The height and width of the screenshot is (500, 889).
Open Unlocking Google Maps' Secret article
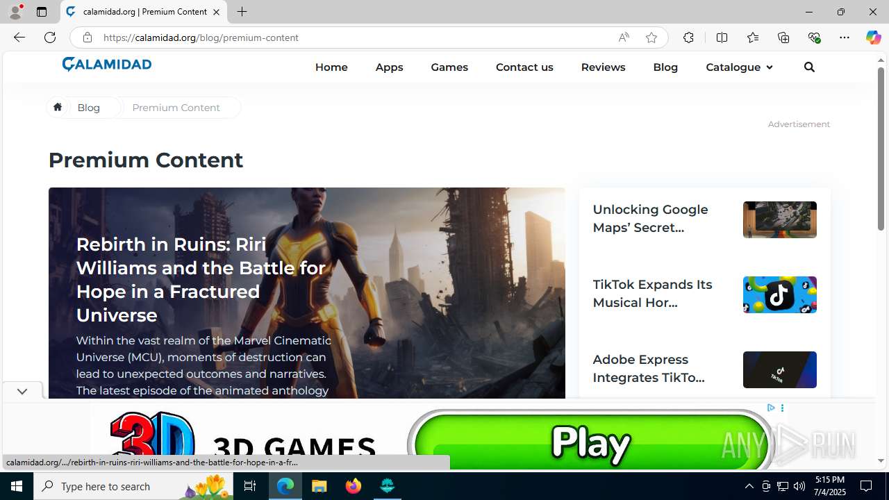(650, 218)
